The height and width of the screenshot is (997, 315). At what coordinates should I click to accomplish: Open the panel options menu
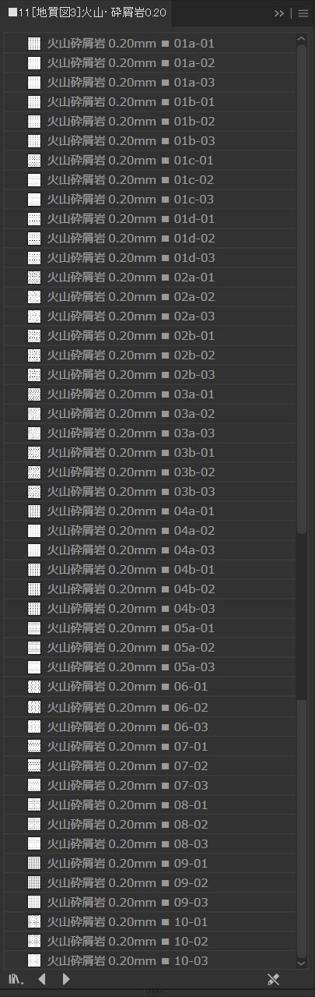(303, 13)
